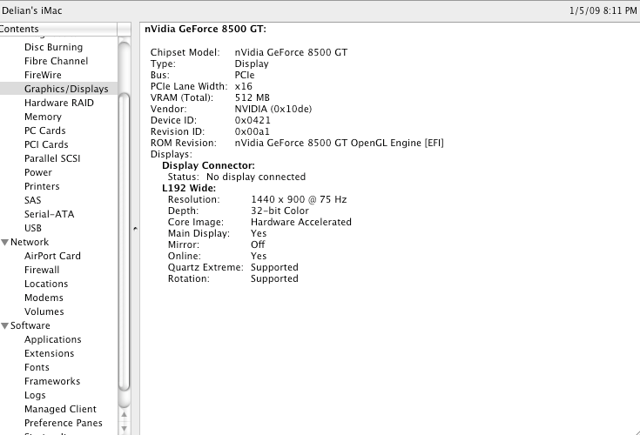Click the pane splitter handle
This screenshot has width=640, height=435.
(x=135, y=229)
